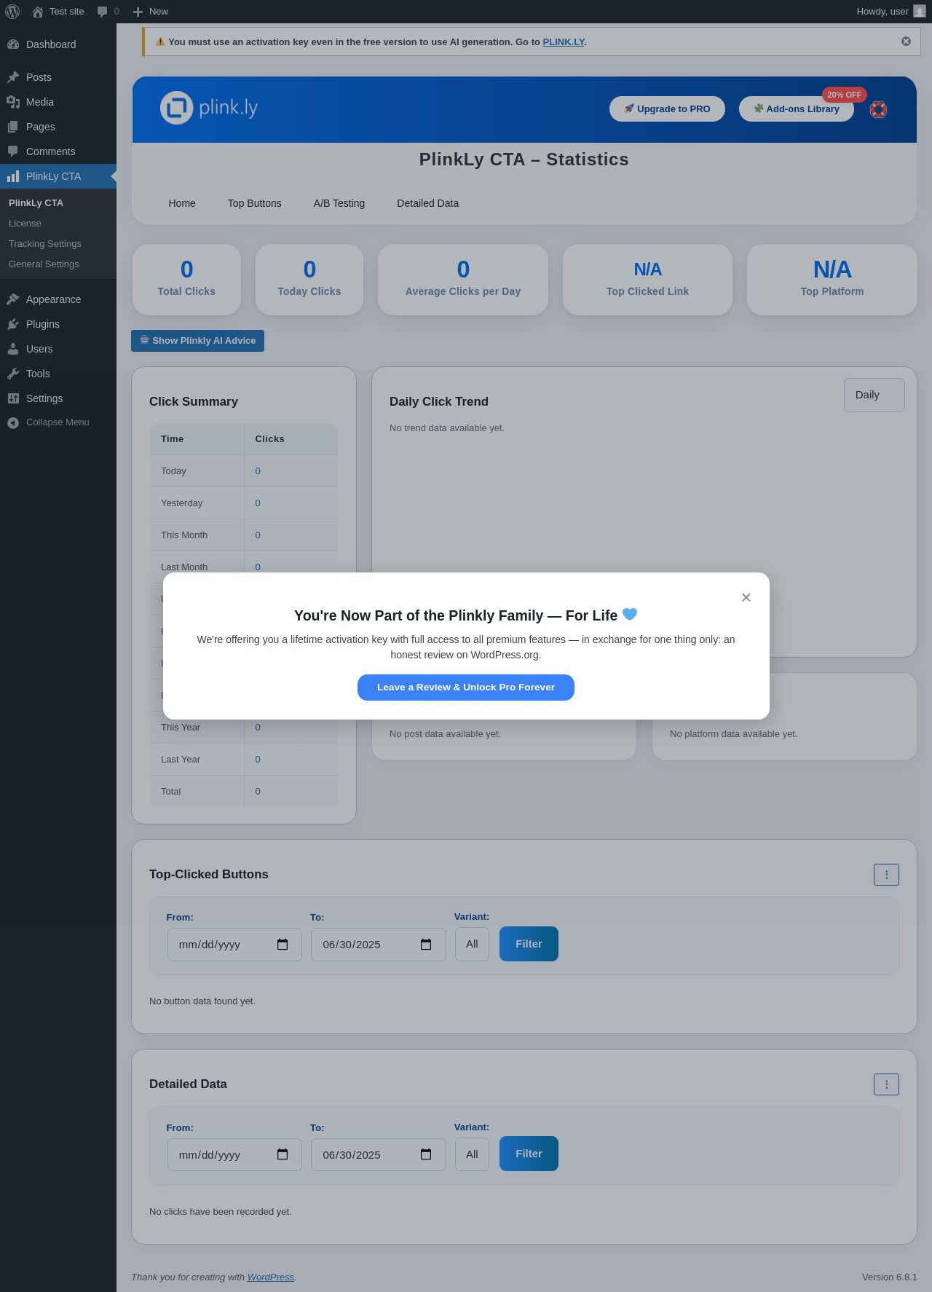Open Add-ons Library button
The height and width of the screenshot is (1292, 932).
click(797, 109)
